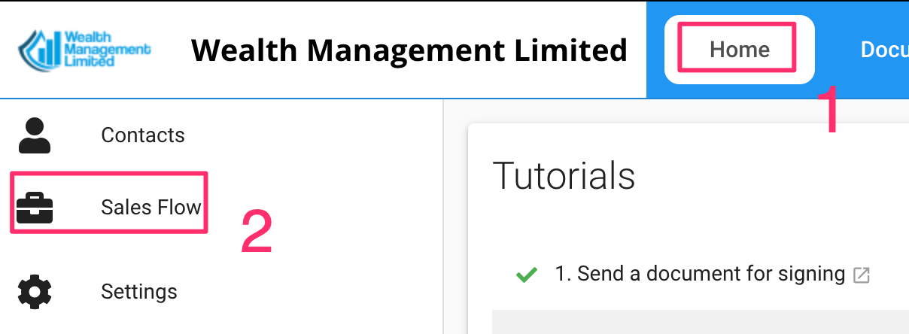
Task: Click the "Wealth Management Limited" title text
Action: pos(409,50)
